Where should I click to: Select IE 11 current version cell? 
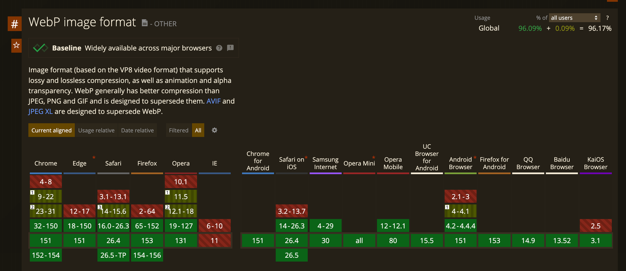tap(214, 241)
